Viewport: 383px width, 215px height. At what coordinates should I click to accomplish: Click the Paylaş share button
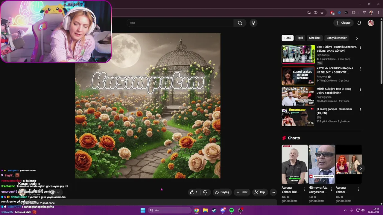click(x=222, y=192)
